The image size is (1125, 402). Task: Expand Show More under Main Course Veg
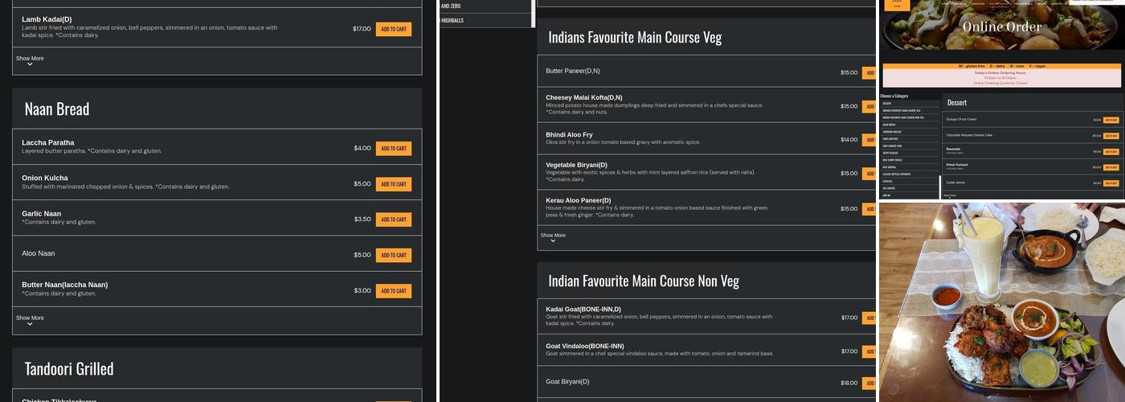click(x=553, y=237)
